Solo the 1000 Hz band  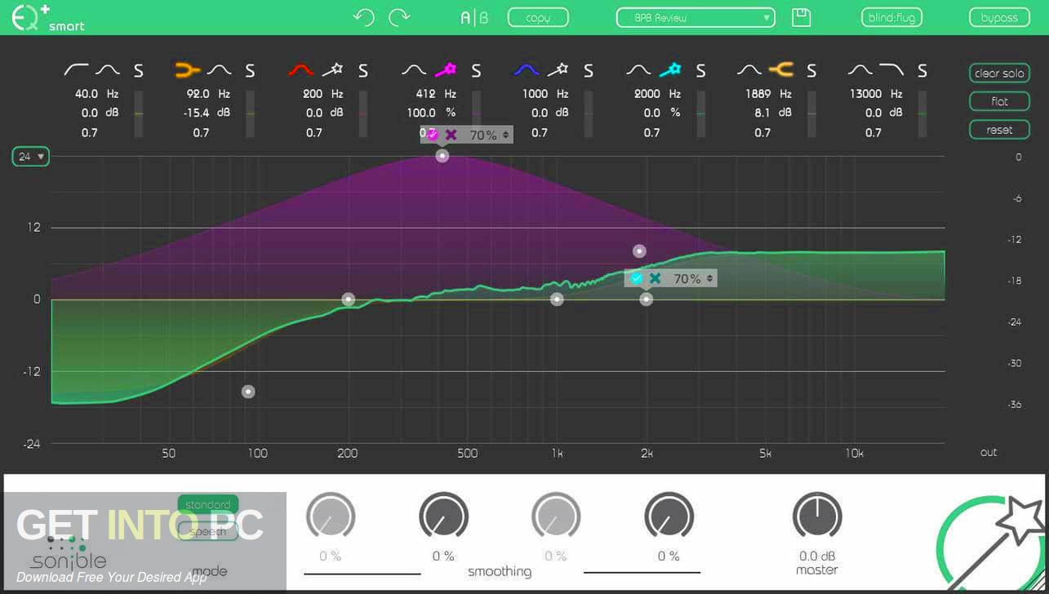point(588,71)
